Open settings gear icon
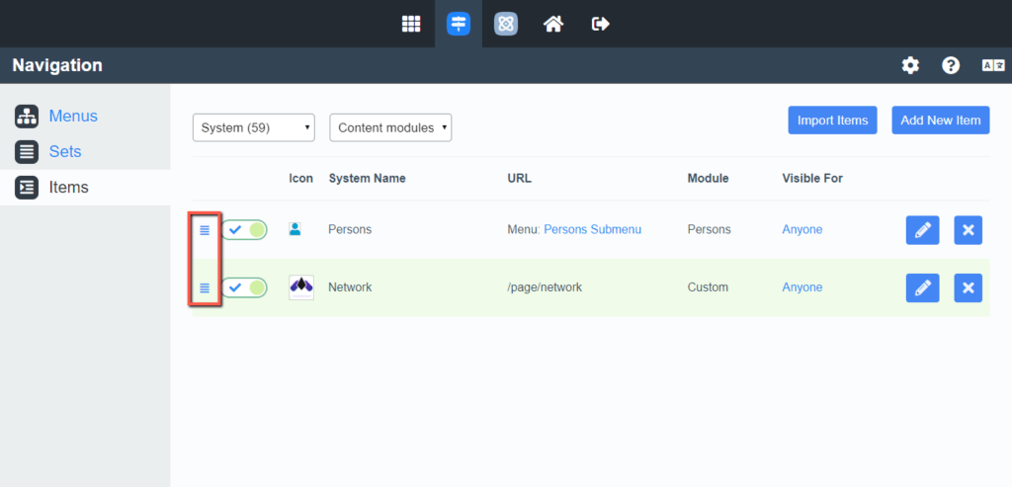This screenshot has height=487, width=1012. point(910,65)
